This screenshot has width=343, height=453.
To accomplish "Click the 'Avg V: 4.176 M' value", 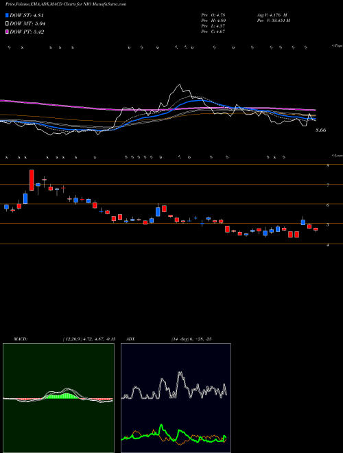I will click(x=272, y=15).
